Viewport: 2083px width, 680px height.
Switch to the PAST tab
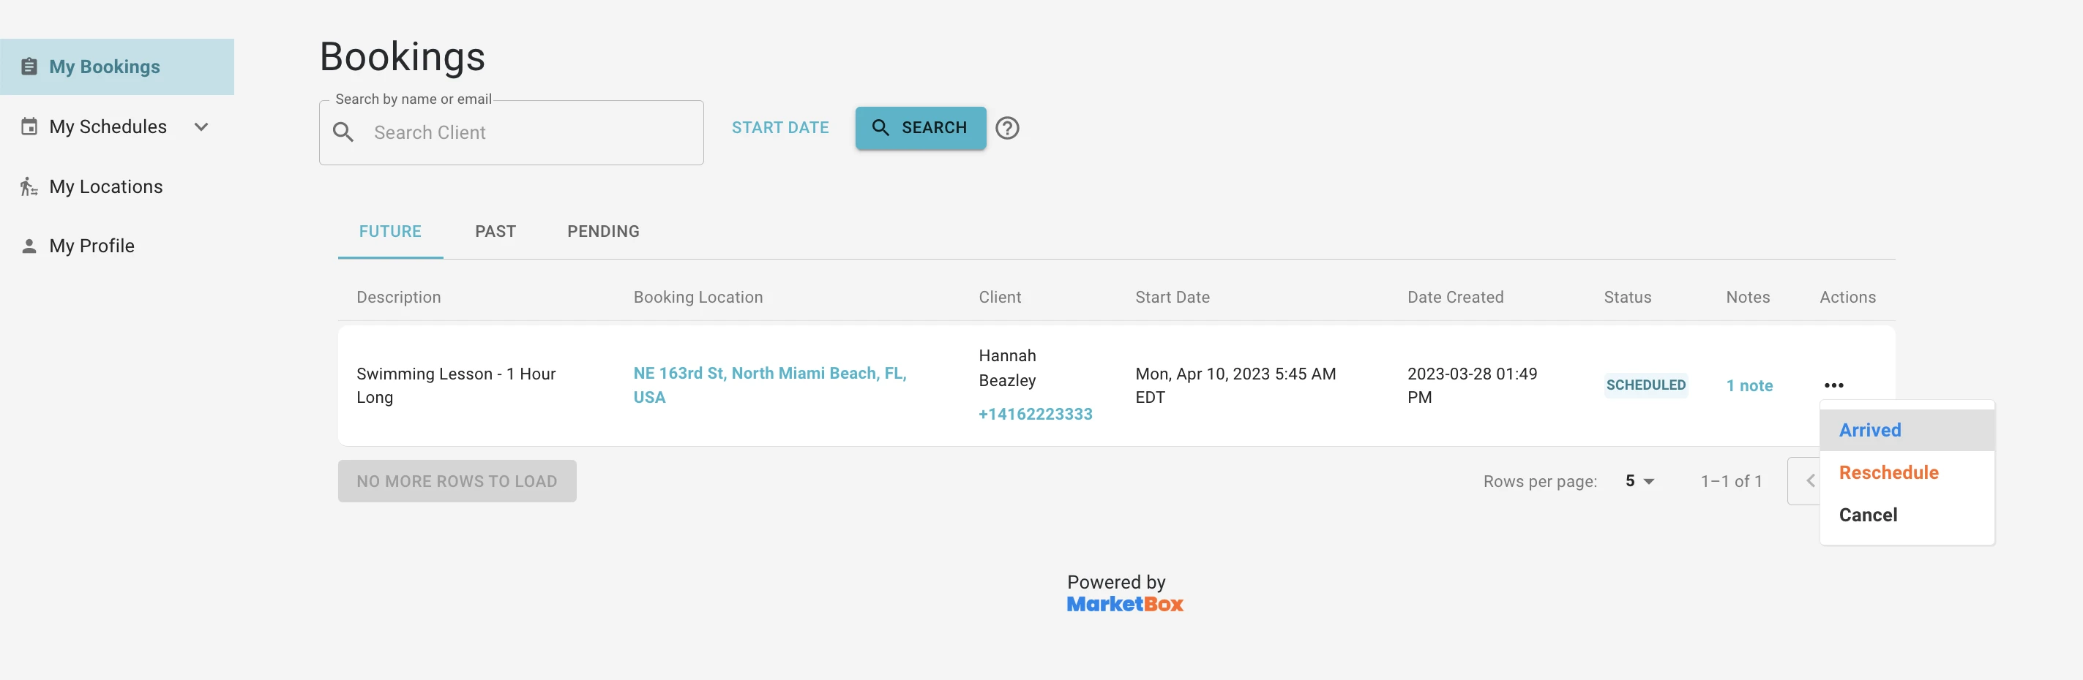click(495, 231)
